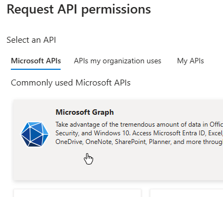The height and width of the screenshot is (197, 223).
Task: Click the word permissions in the page heading
Action: [x=116, y=10]
